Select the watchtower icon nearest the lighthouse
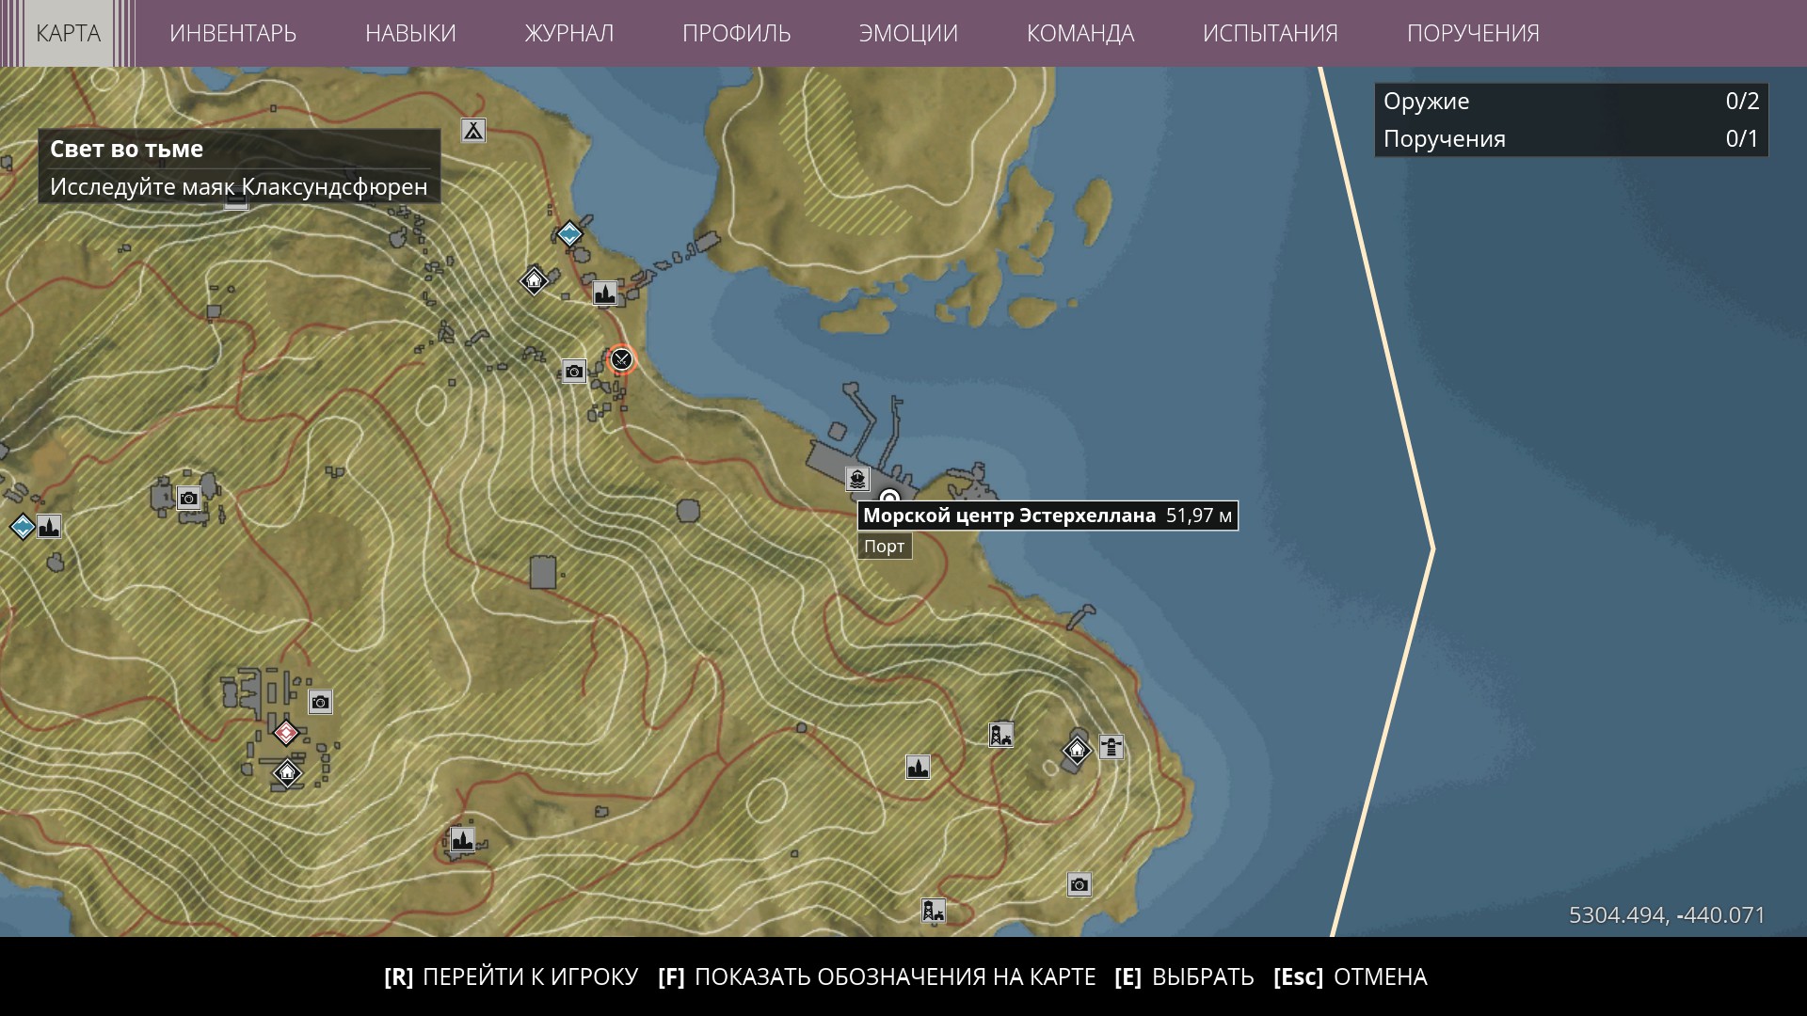 point(1000,735)
